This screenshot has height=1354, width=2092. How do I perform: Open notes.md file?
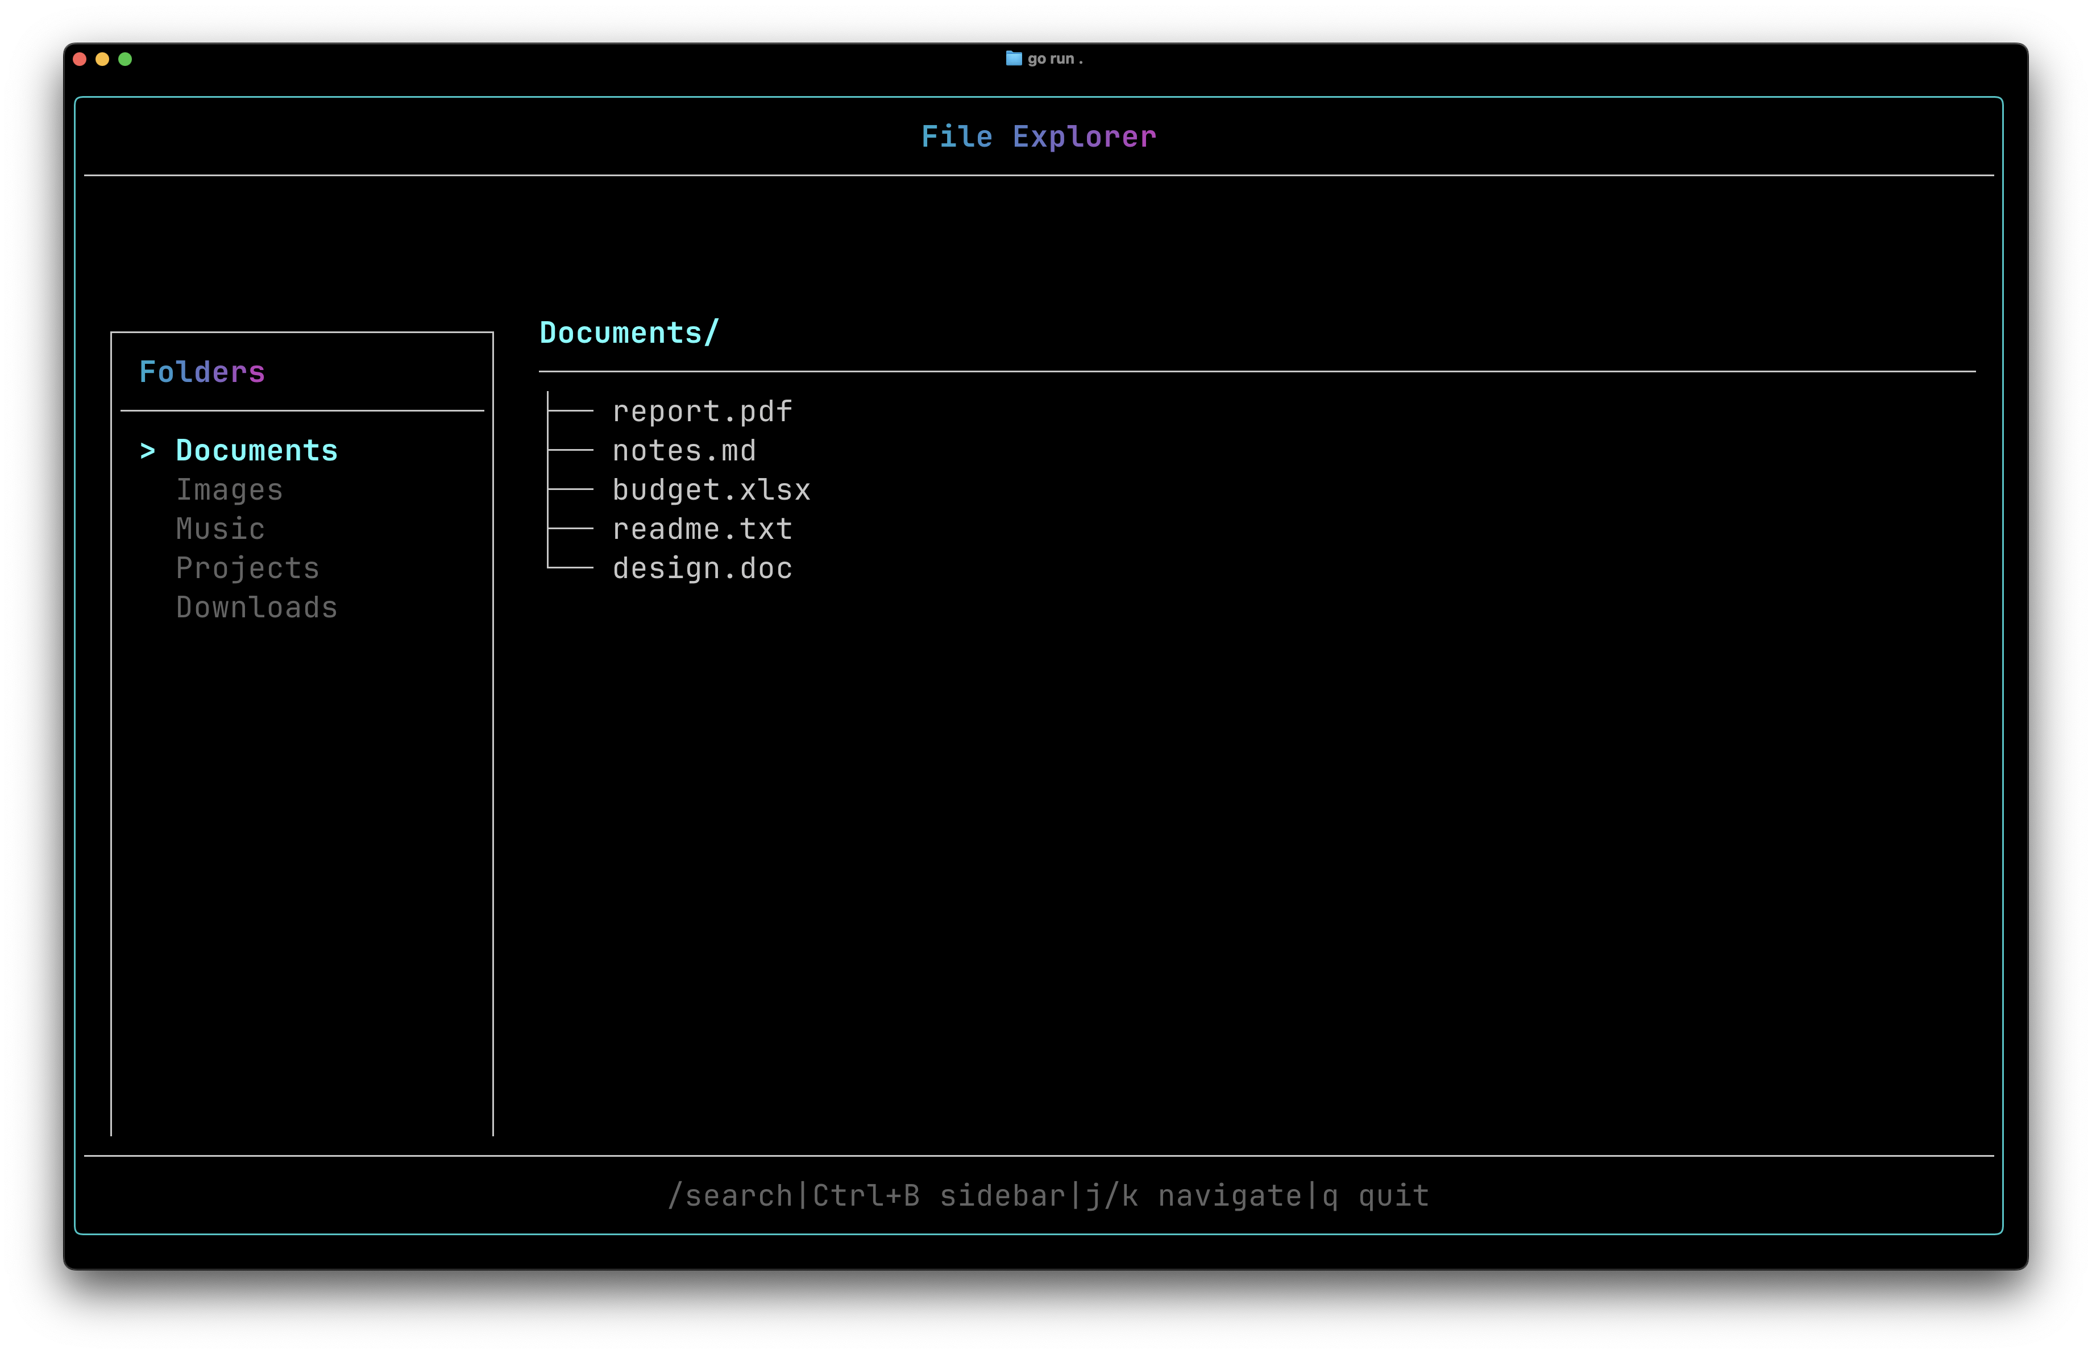[x=684, y=451]
